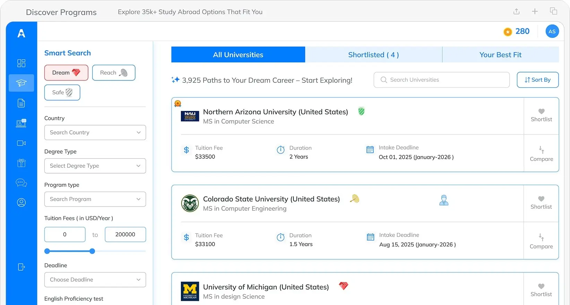570x305 pixels.
Task: Click the 280 coins balance
Action: click(x=522, y=31)
